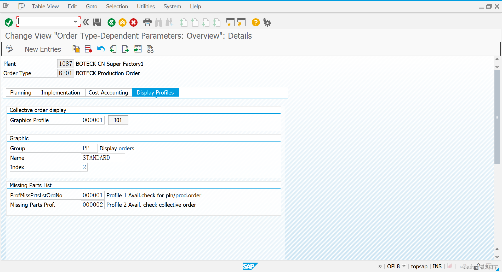The width and height of the screenshot is (502, 272).
Task: Click the Find binoculars icon
Action: point(158,22)
